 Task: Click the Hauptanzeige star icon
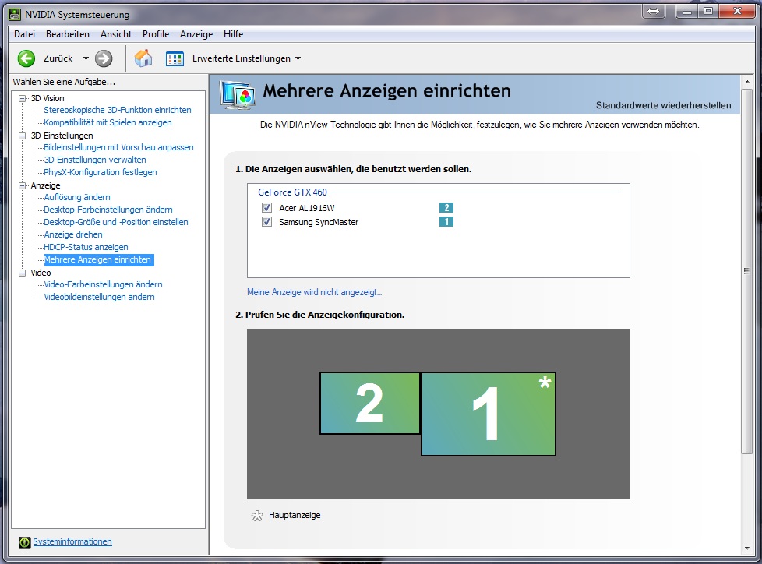[x=257, y=516]
